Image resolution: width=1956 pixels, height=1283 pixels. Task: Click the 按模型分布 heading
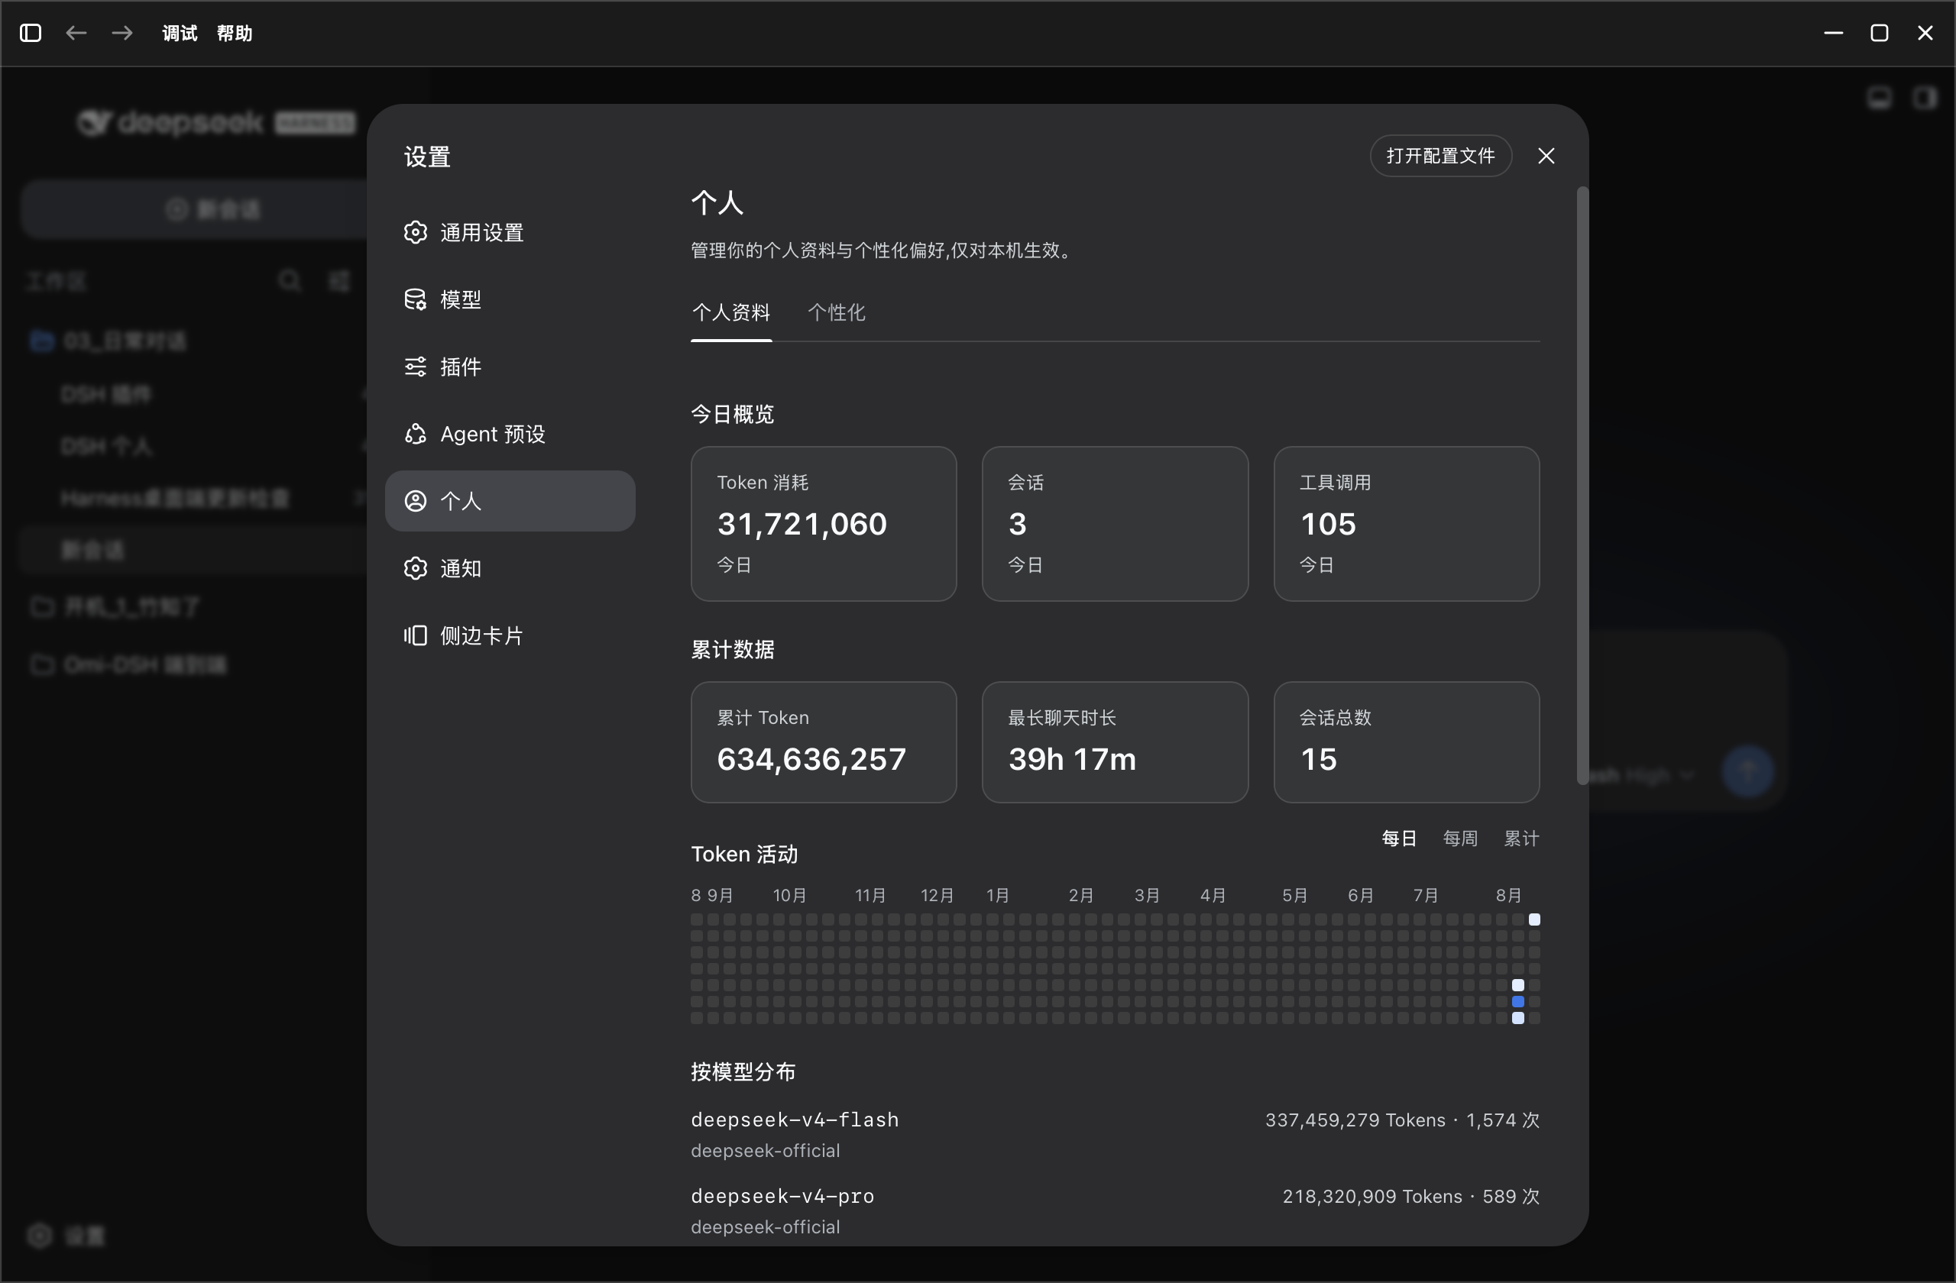[743, 1072]
